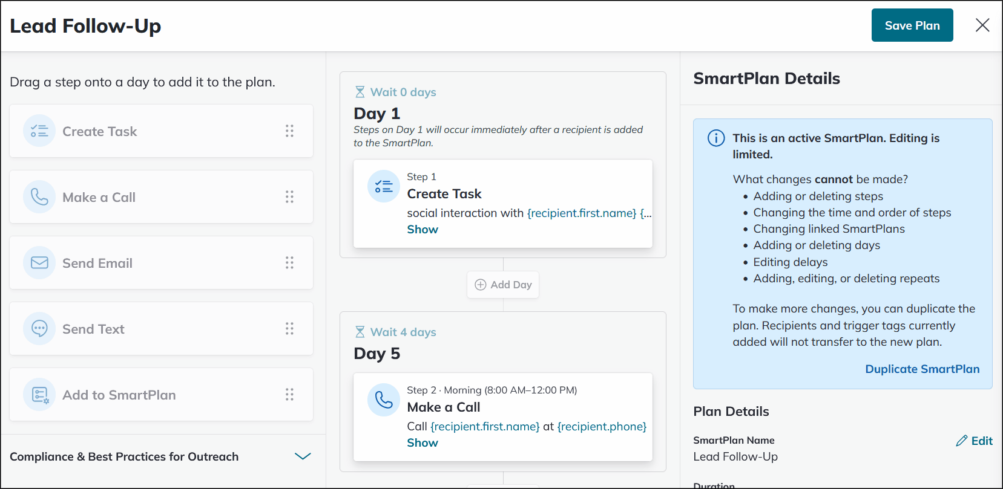Screen dimensions: 1003x489
Task: Click the hourglass icon beside Wait 4 days
Action: tap(360, 332)
